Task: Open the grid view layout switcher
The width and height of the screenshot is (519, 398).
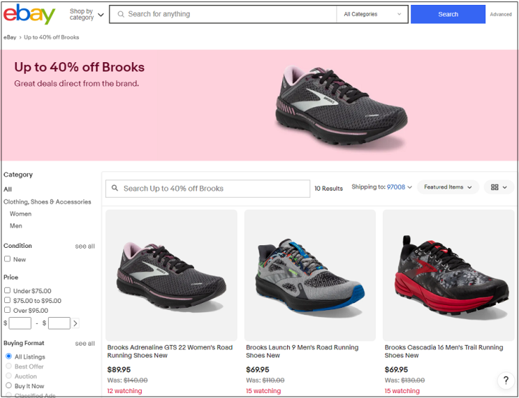Action: coord(498,187)
